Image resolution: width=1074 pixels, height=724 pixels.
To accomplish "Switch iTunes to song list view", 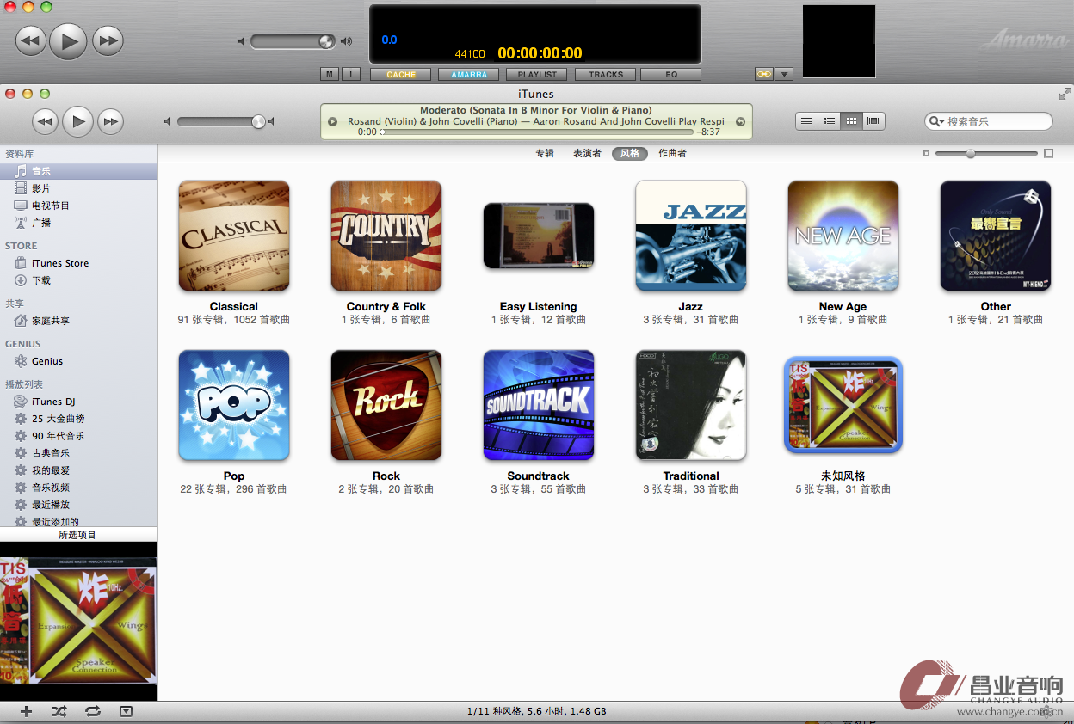I will tap(806, 121).
